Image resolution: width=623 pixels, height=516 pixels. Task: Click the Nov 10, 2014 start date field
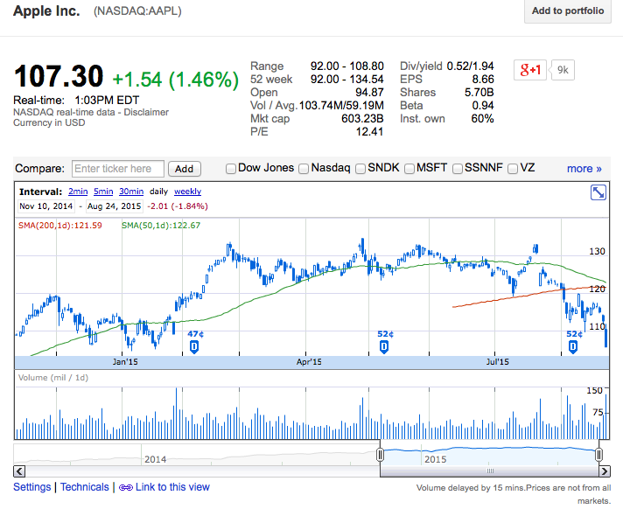point(46,206)
